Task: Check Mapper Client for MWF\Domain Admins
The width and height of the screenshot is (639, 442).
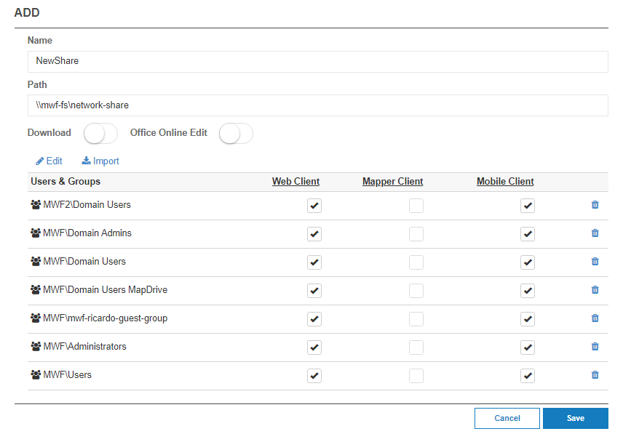Action: [416, 234]
